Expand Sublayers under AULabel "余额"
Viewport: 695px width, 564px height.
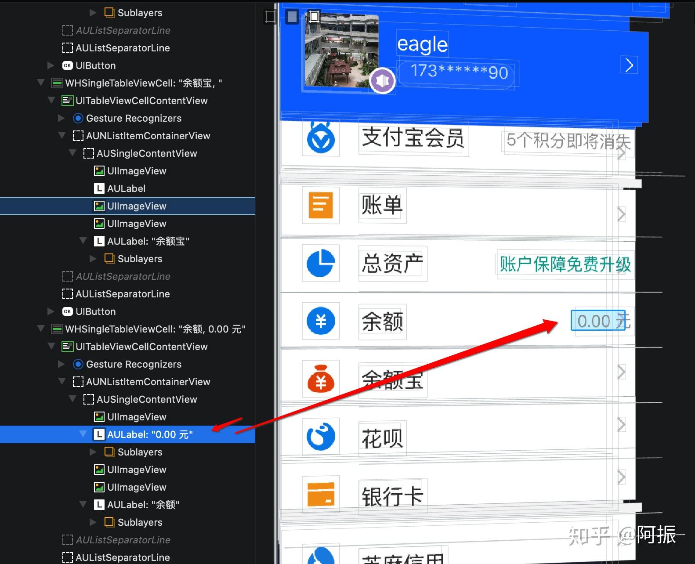[x=93, y=522]
